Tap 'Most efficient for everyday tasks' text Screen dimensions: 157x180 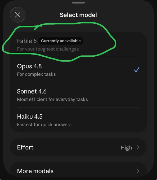tap(52, 100)
